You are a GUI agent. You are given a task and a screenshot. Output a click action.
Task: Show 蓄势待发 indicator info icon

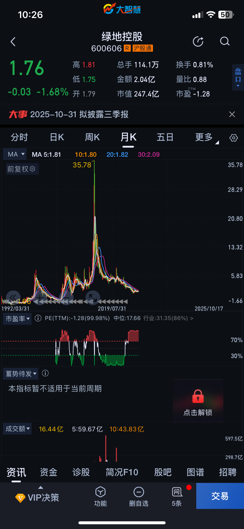(x=45, y=373)
